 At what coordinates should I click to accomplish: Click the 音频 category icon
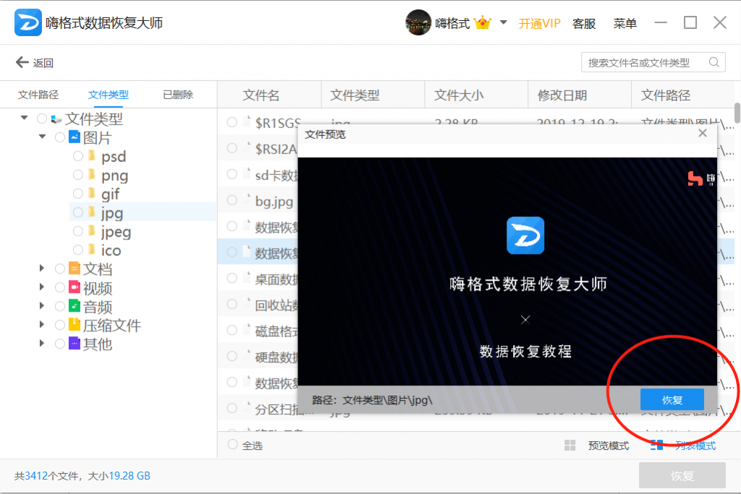[x=75, y=305]
